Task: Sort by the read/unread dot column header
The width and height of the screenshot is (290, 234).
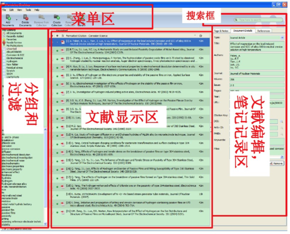Action: point(57,36)
